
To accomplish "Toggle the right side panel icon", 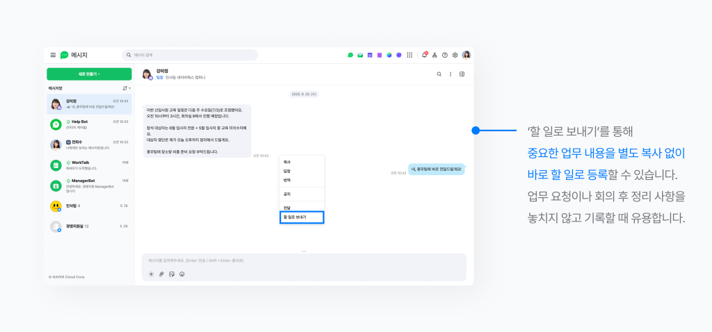I will [462, 74].
